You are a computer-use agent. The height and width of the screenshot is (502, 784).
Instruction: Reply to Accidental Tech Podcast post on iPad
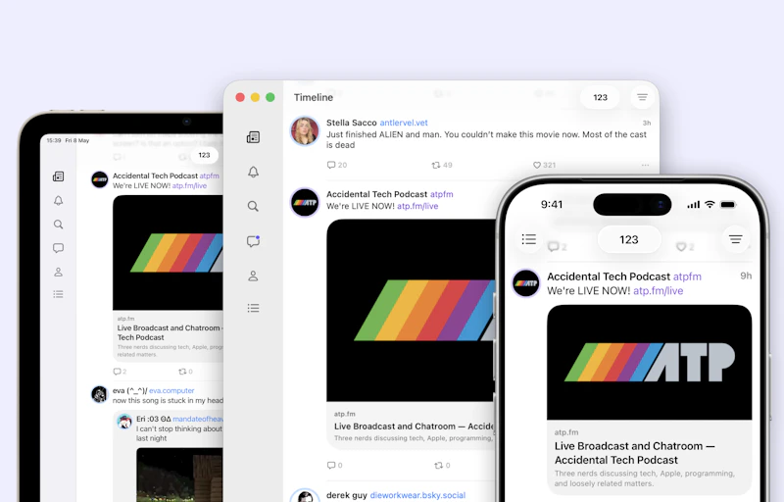pos(120,372)
